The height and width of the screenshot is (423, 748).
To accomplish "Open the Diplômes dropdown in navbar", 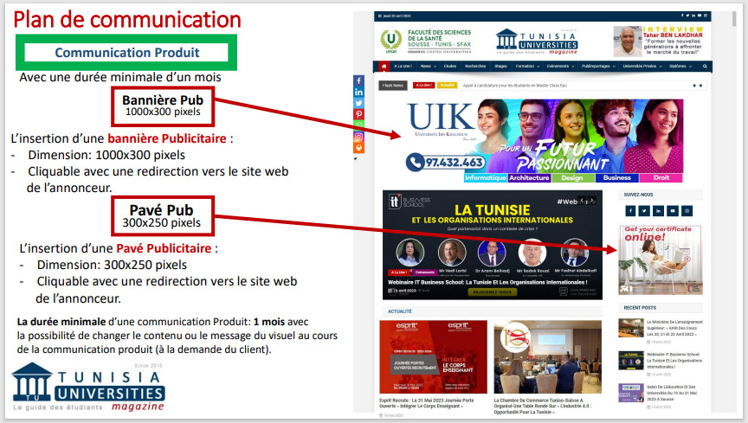I will [x=680, y=66].
